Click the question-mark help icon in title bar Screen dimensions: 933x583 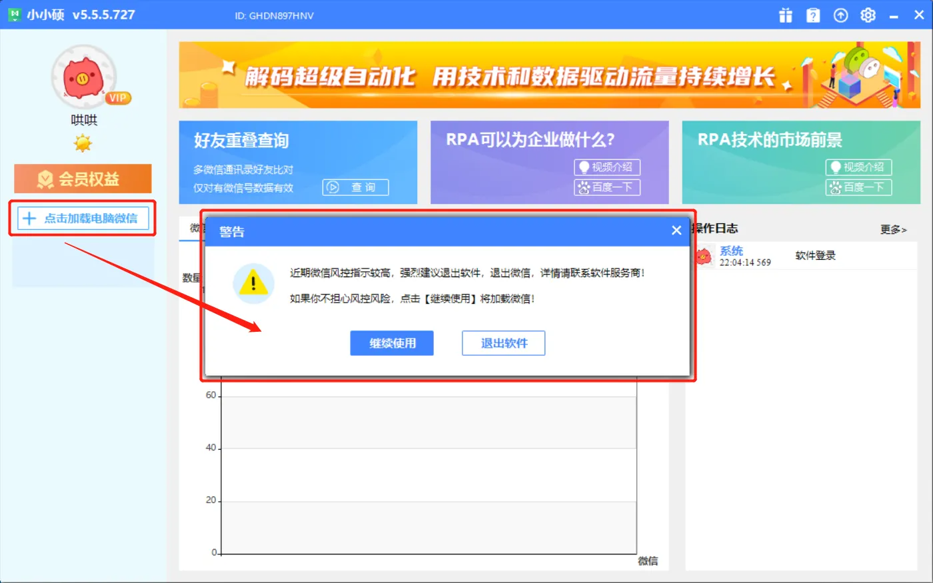(813, 15)
